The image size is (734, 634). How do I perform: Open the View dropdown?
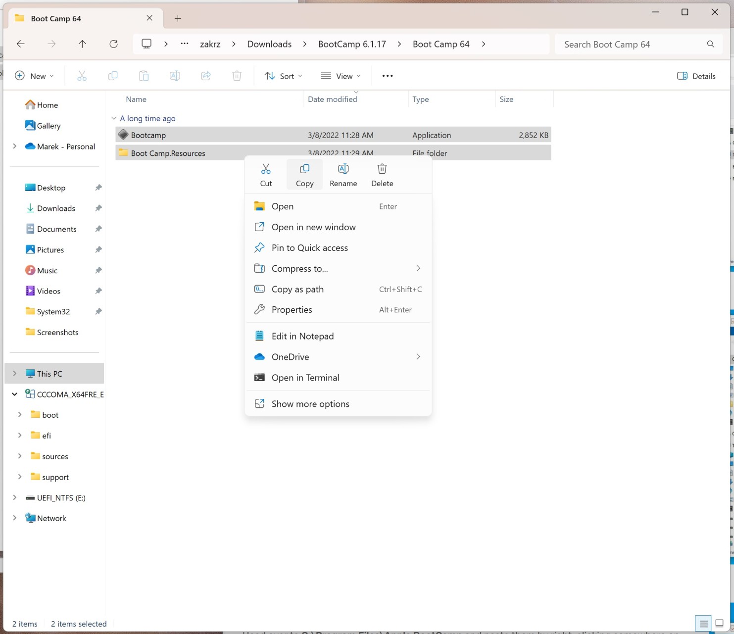341,76
